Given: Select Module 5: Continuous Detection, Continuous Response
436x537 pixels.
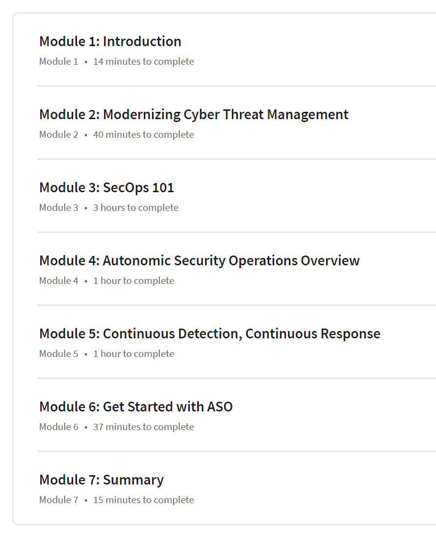Looking at the screenshot, I should [209, 334].
